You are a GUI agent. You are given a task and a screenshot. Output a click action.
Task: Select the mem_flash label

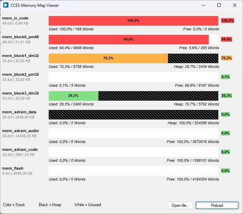13,168
